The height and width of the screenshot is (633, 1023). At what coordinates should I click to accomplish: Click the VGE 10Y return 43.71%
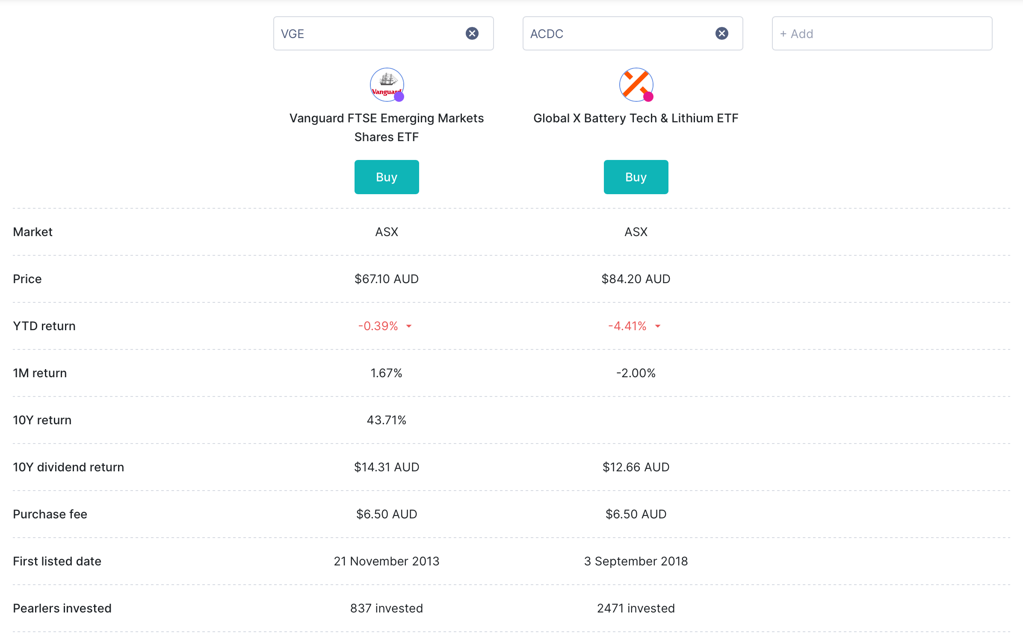click(x=387, y=420)
